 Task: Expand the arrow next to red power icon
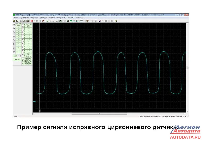click(x=34, y=21)
